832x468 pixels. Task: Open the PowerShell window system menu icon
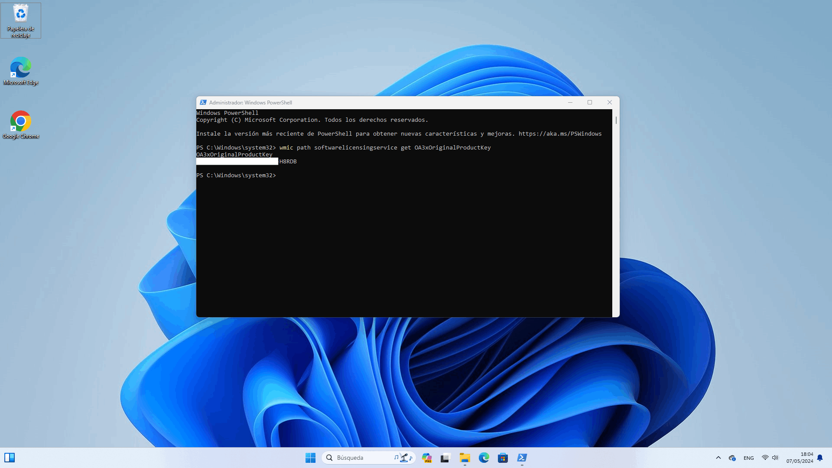tap(203, 102)
